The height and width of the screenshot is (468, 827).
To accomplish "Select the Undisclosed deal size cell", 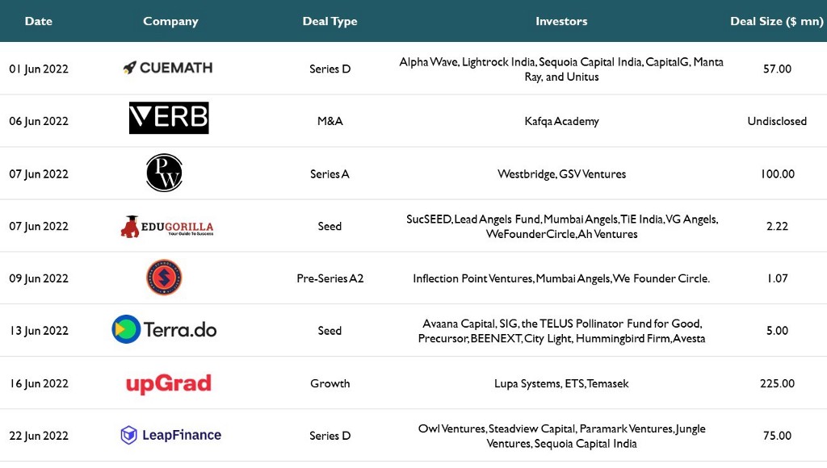I will coord(777,121).
